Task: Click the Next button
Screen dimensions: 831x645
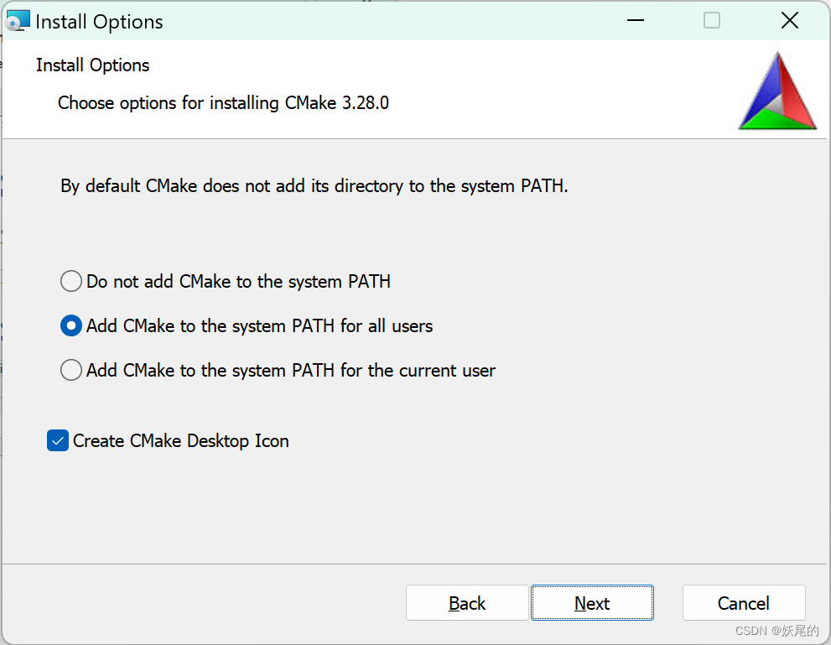Action: click(592, 602)
